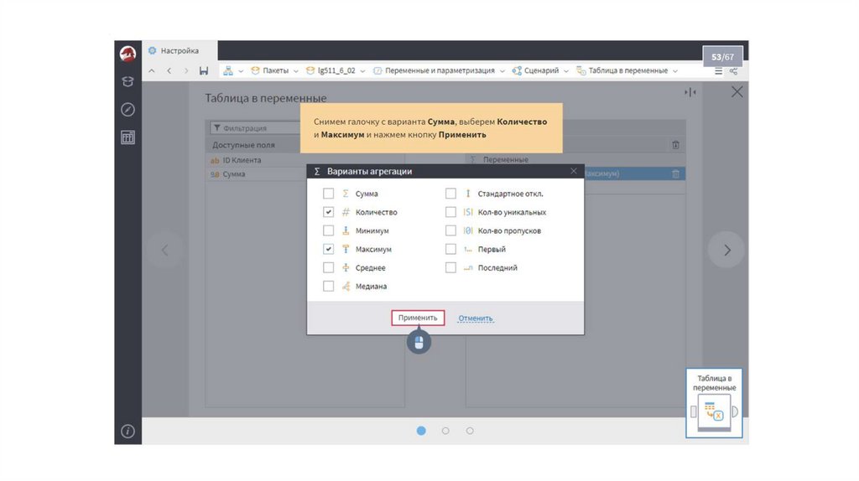
Task: Go up one level with the up arrow
Action: (152, 70)
